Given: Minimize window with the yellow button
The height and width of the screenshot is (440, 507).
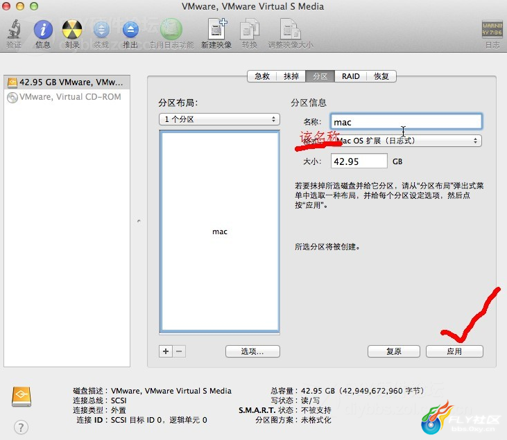Looking at the screenshot, I should point(20,6).
